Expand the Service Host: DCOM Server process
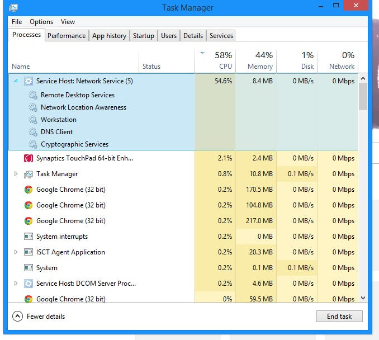This screenshot has height=340, width=379. [x=16, y=284]
